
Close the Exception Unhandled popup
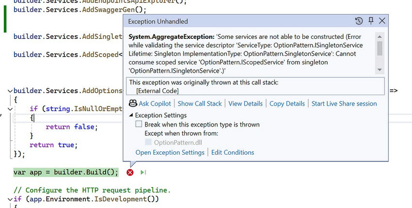[x=382, y=21]
